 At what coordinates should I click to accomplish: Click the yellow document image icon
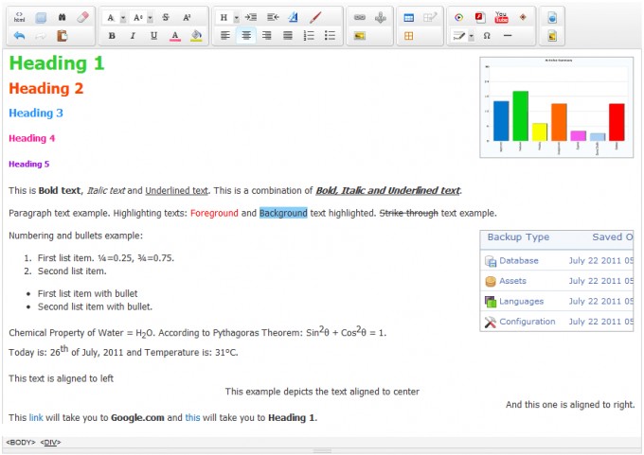[552, 36]
